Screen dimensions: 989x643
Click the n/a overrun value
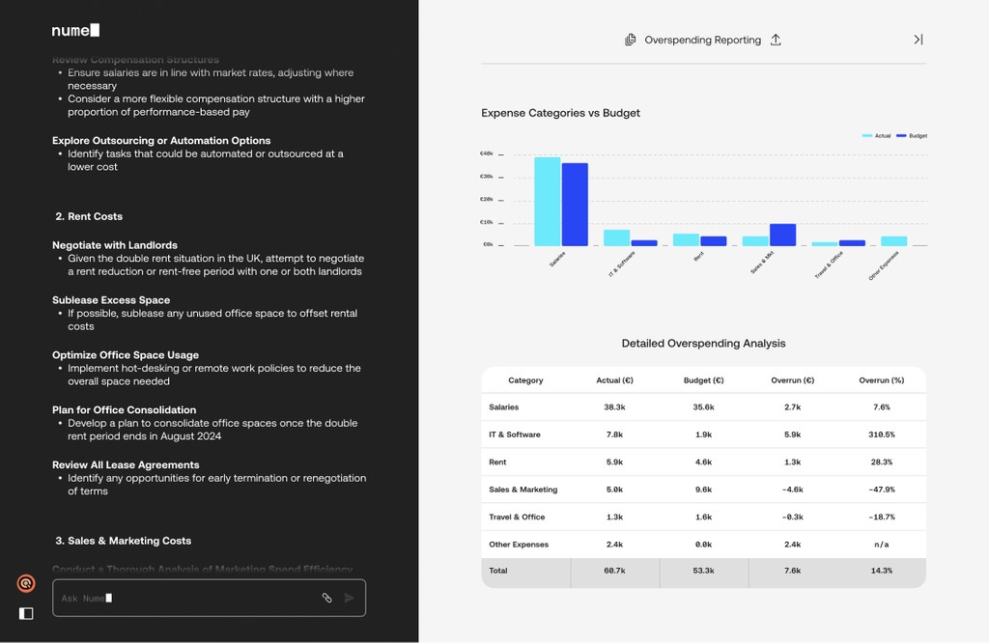click(x=881, y=544)
